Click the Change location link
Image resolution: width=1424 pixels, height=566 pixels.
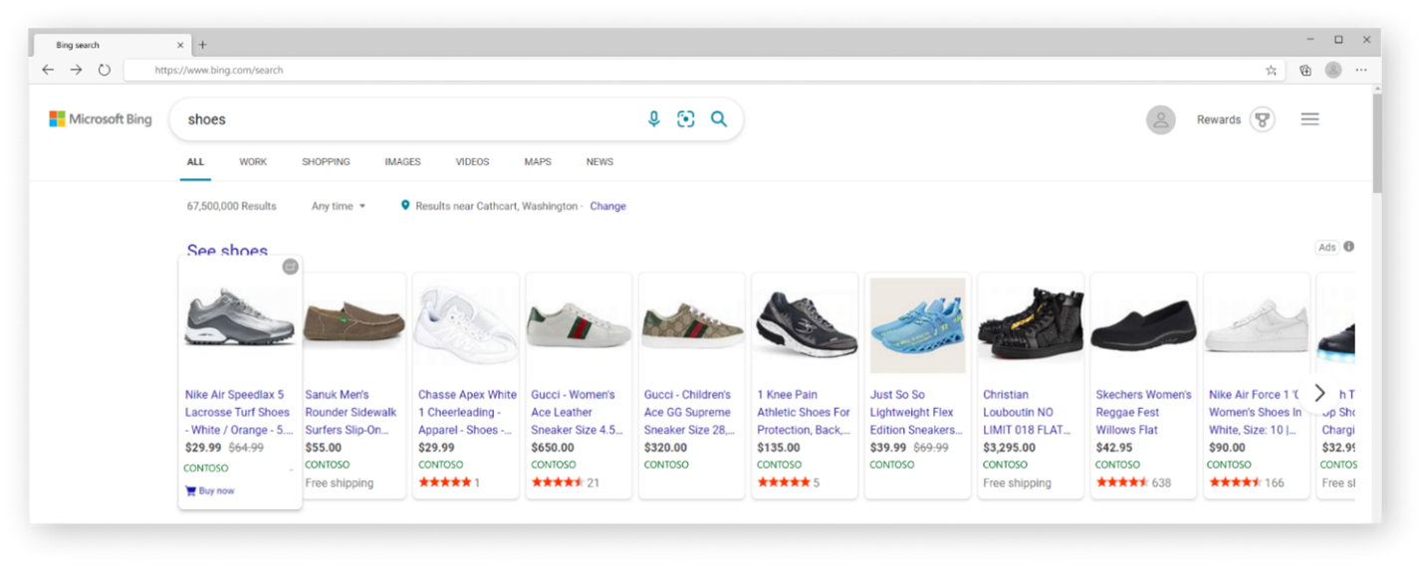click(x=607, y=206)
